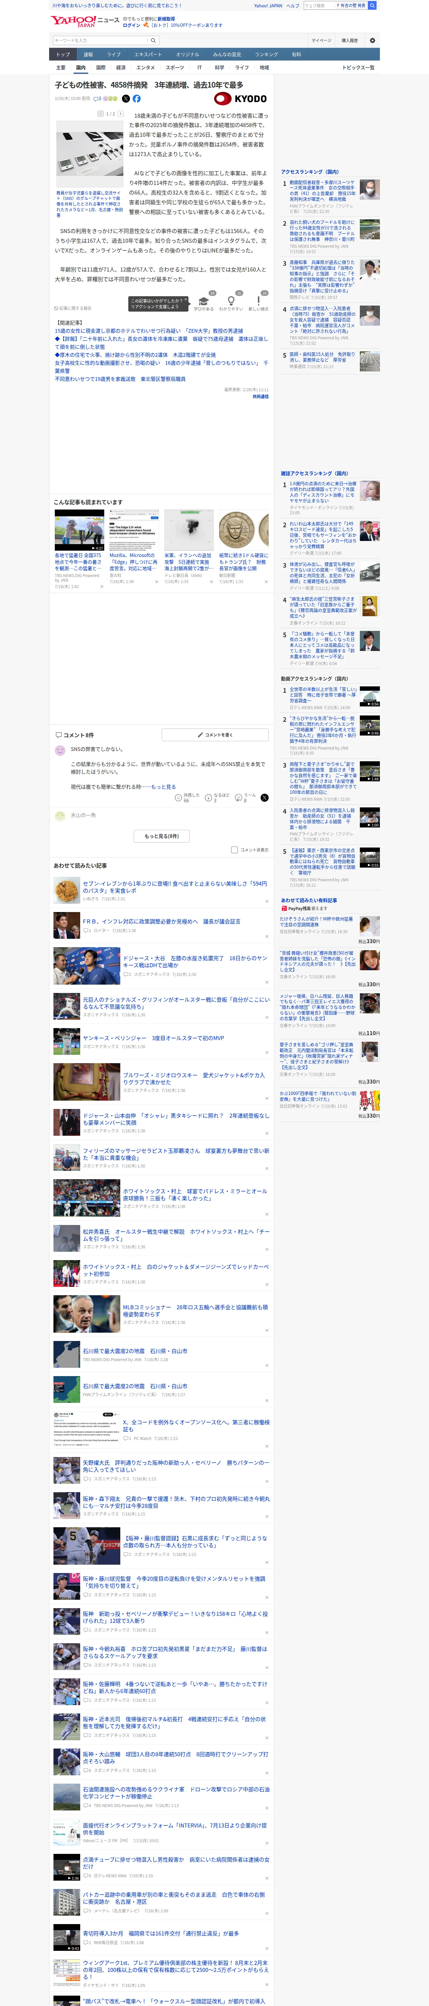The image size is (429, 2006).
Task: Open ドジャース・大谷 article link
Action: pyautogui.click(x=195, y=962)
